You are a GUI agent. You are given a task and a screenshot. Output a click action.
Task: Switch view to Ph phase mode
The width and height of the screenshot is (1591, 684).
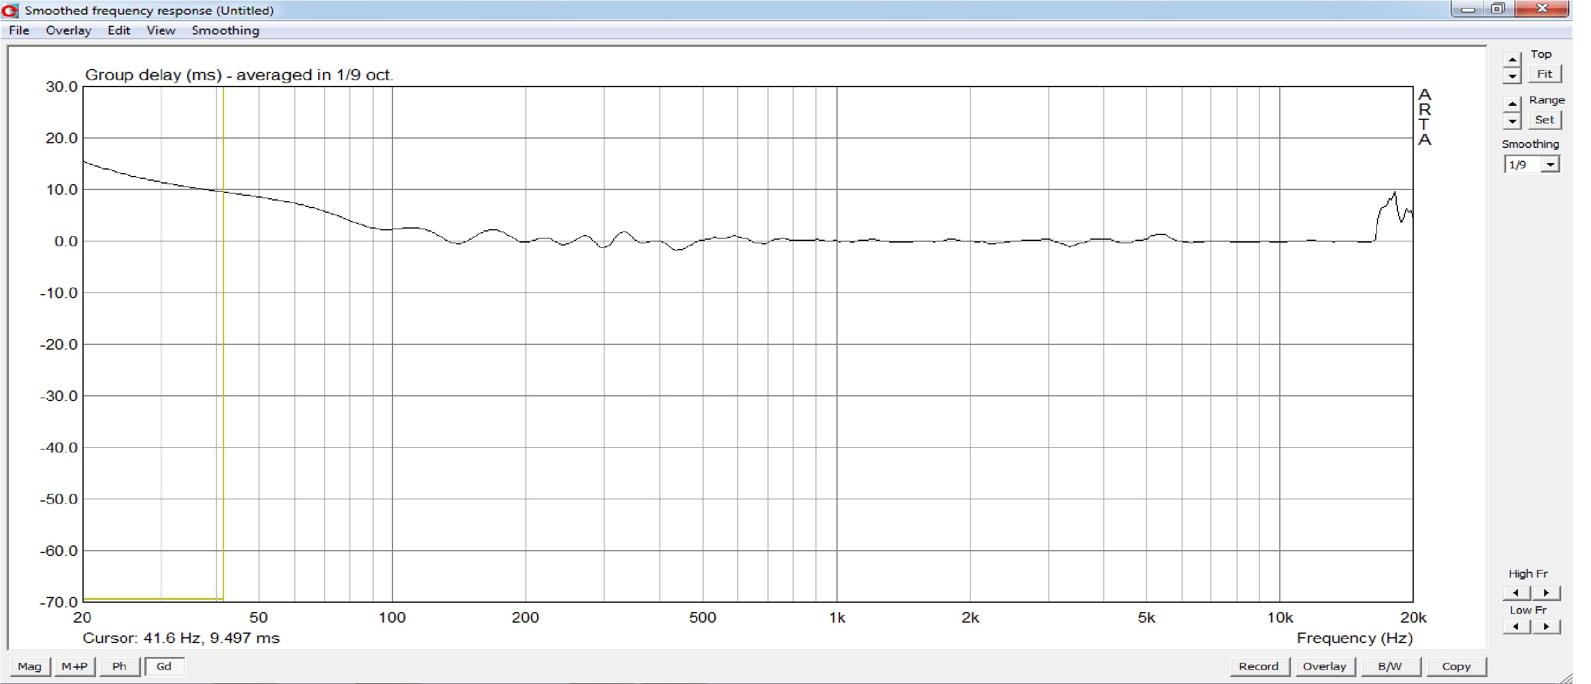coord(119,666)
